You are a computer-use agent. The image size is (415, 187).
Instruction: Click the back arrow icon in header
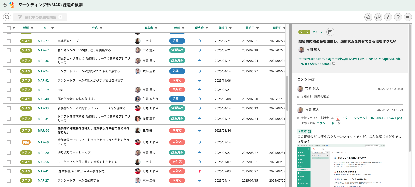[x=5, y=5]
